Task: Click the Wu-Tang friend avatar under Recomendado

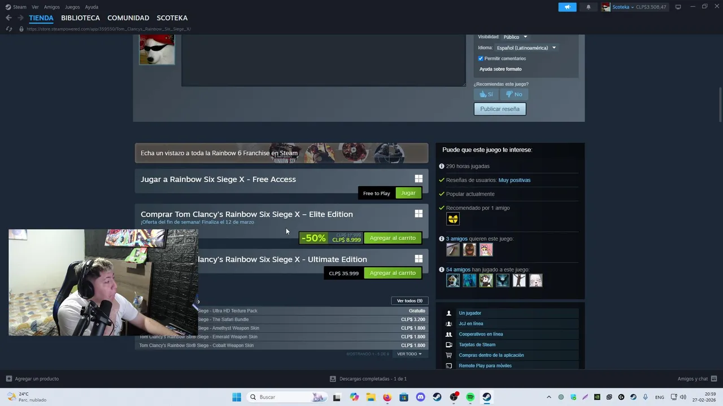Action: tap(453, 219)
